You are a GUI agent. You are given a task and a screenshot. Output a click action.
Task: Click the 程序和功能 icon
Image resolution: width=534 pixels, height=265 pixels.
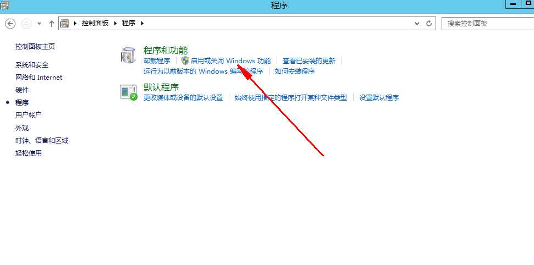point(128,56)
